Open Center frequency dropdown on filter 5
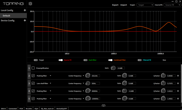 [83, 99]
